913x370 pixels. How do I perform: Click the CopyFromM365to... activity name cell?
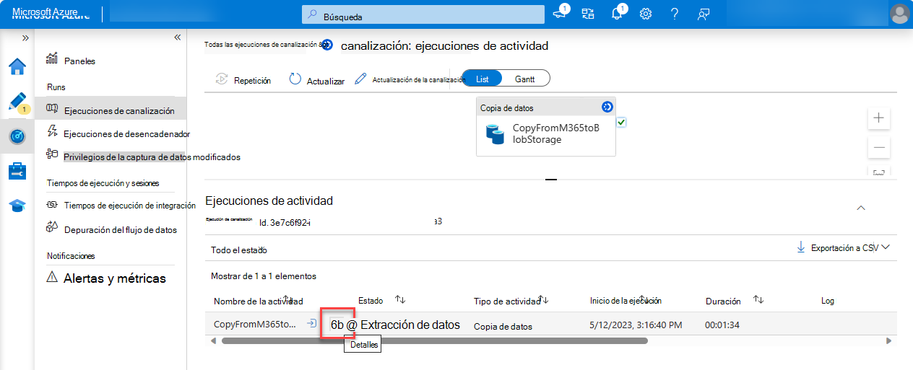tap(255, 325)
